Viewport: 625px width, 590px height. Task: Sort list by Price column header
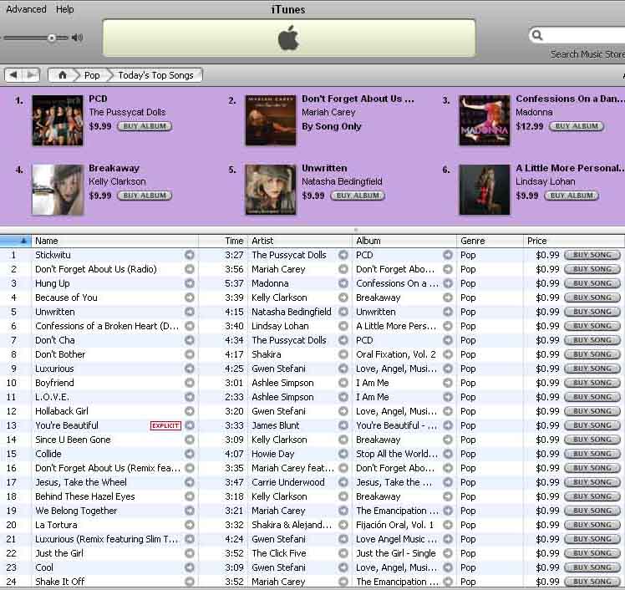click(574, 241)
